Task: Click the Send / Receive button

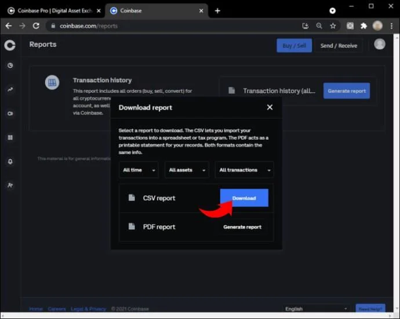Action: [339, 46]
